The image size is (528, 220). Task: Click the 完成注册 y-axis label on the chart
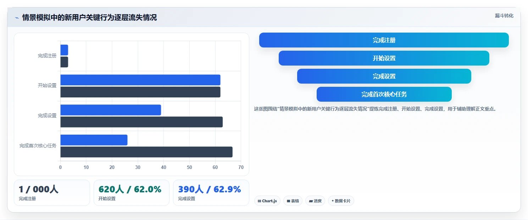point(47,56)
